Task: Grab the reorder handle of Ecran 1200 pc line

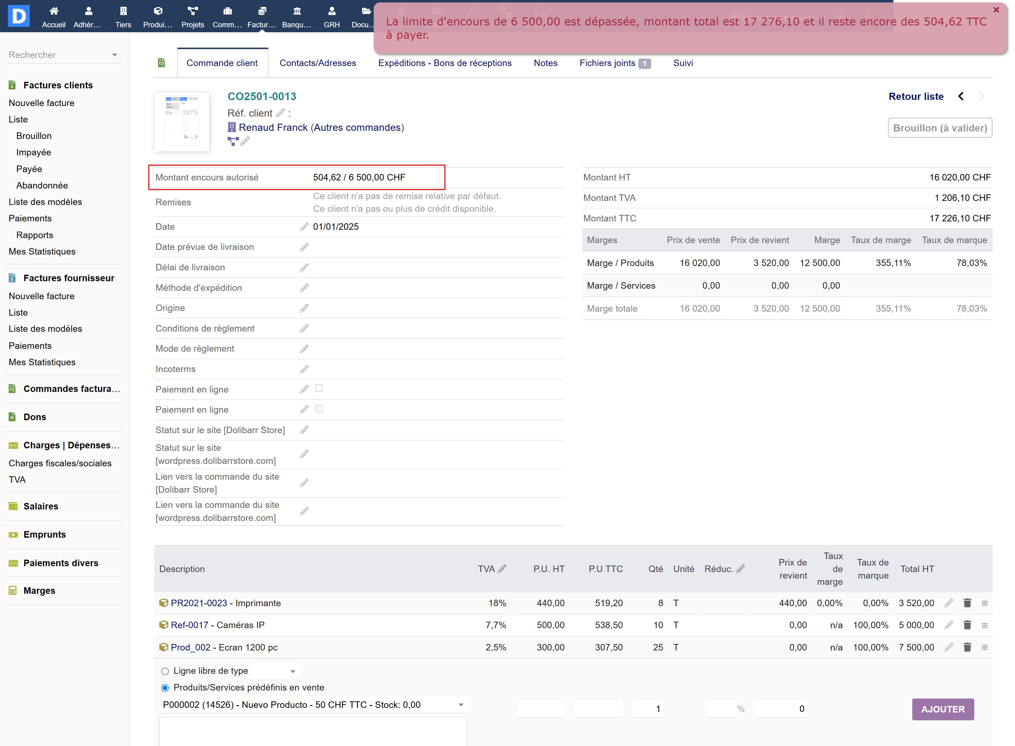Action: [984, 648]
